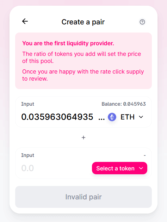
Task: Click the second Input label above 0.0
Action: (x=28, y=155)
